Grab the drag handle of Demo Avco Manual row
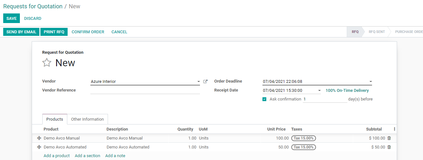423x160 pixels. click(x=39, y=138)
